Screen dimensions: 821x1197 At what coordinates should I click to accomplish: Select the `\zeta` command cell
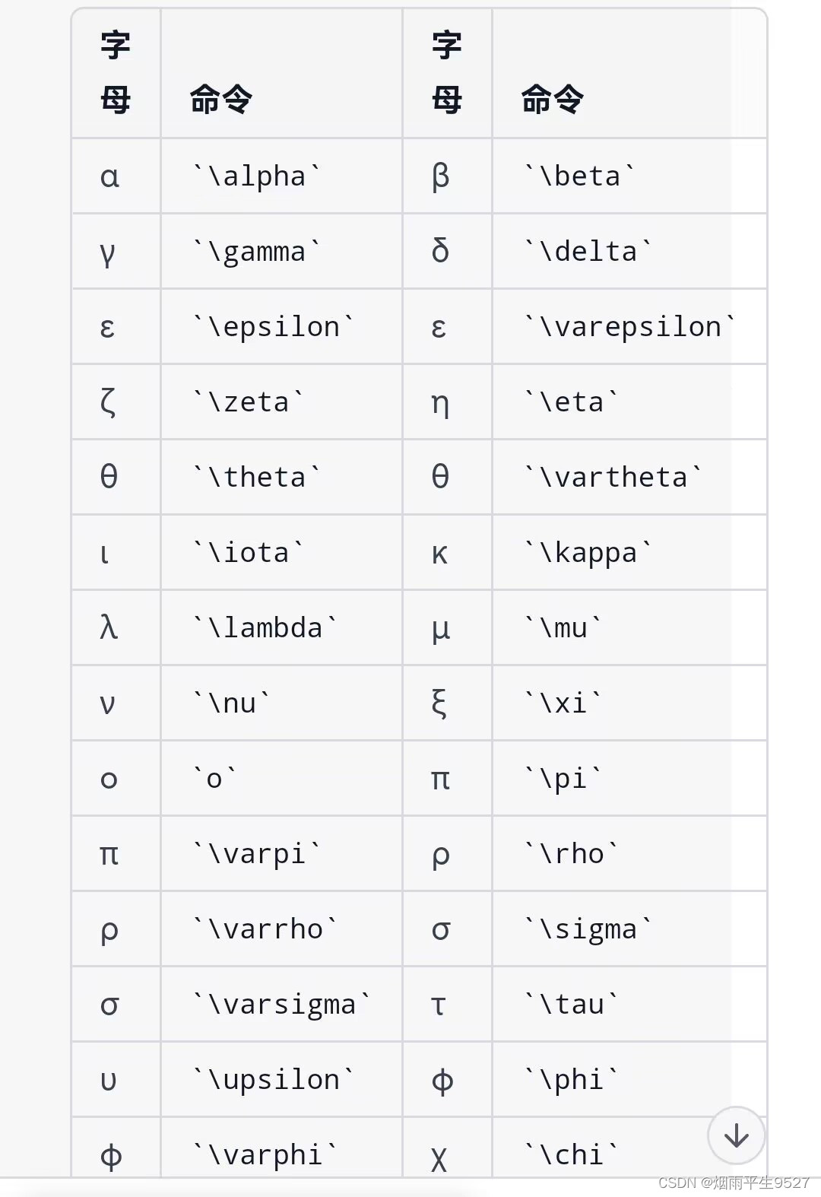[x=249, y=402]
